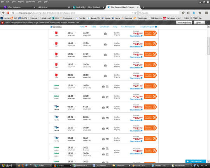The height and width of the screenshot is (168, 210).
Task: Go back using the browser Back arrow
Action: coord(3,13)
